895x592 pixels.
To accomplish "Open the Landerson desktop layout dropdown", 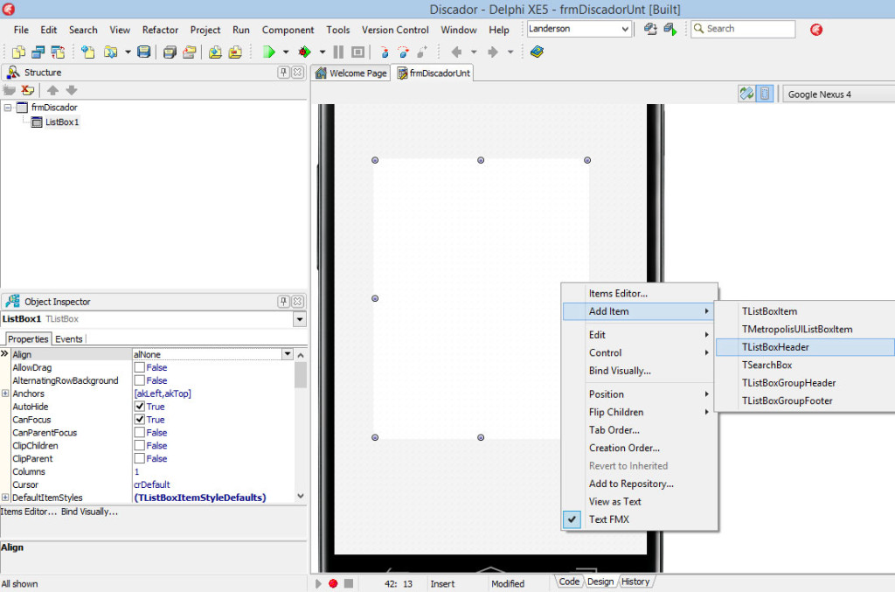I will click(x=625, y=29).
